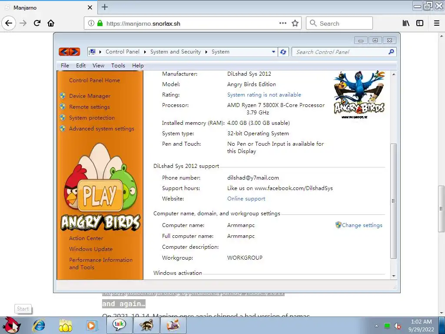445x334 pixels.
Task: Toggle the Firefox sidebar view
Action: point(420,23)
